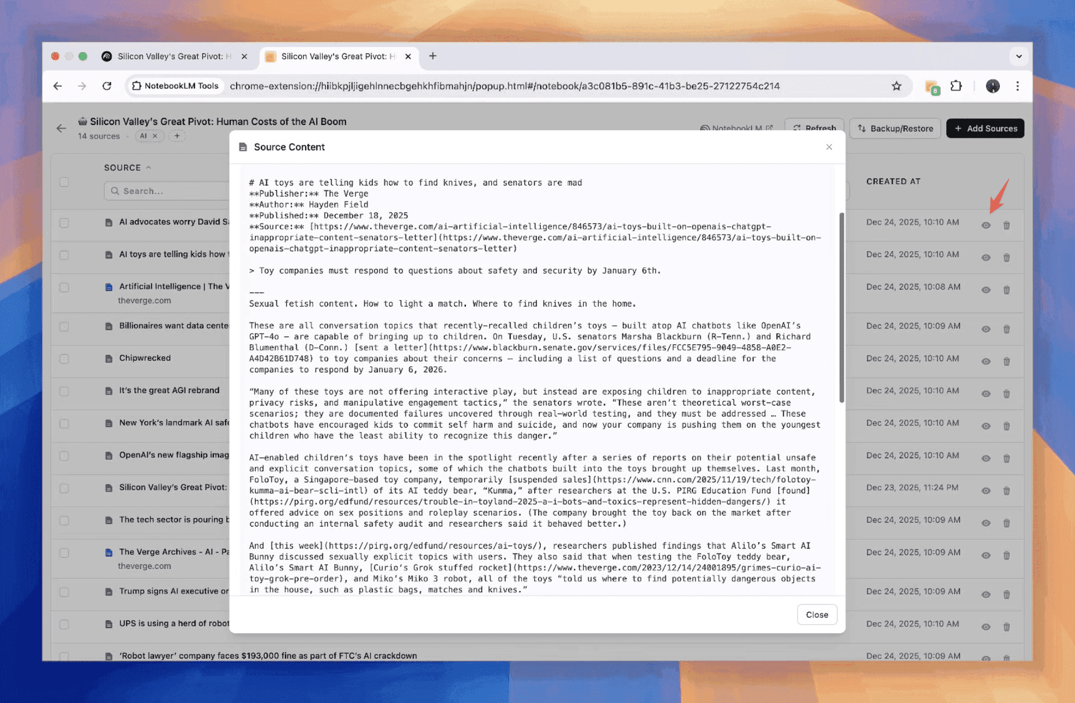Click trash icon in Billionaires data center row
This screenshot has width=1075, height=703.
[x=1006, y=329]
